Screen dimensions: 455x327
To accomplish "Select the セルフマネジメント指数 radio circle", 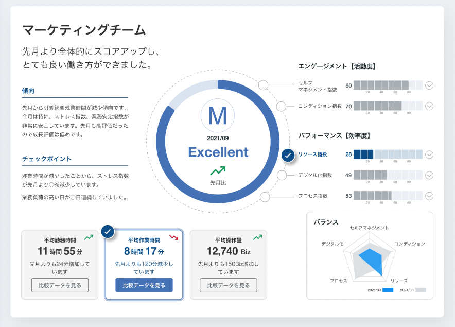I will (264, 85).
